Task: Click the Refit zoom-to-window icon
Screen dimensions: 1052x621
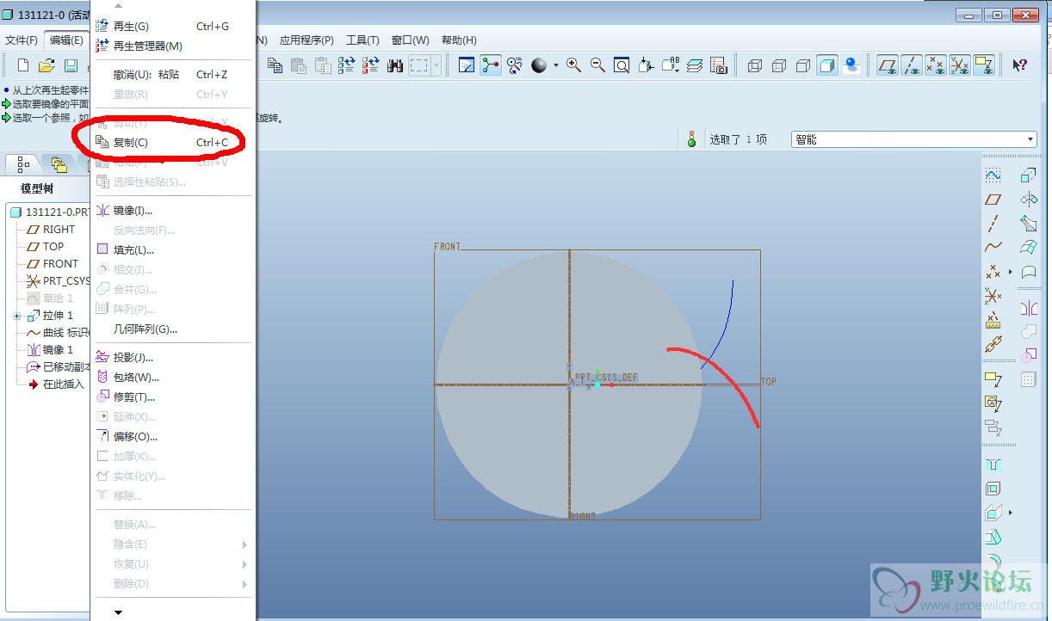Action: [622, 65]
